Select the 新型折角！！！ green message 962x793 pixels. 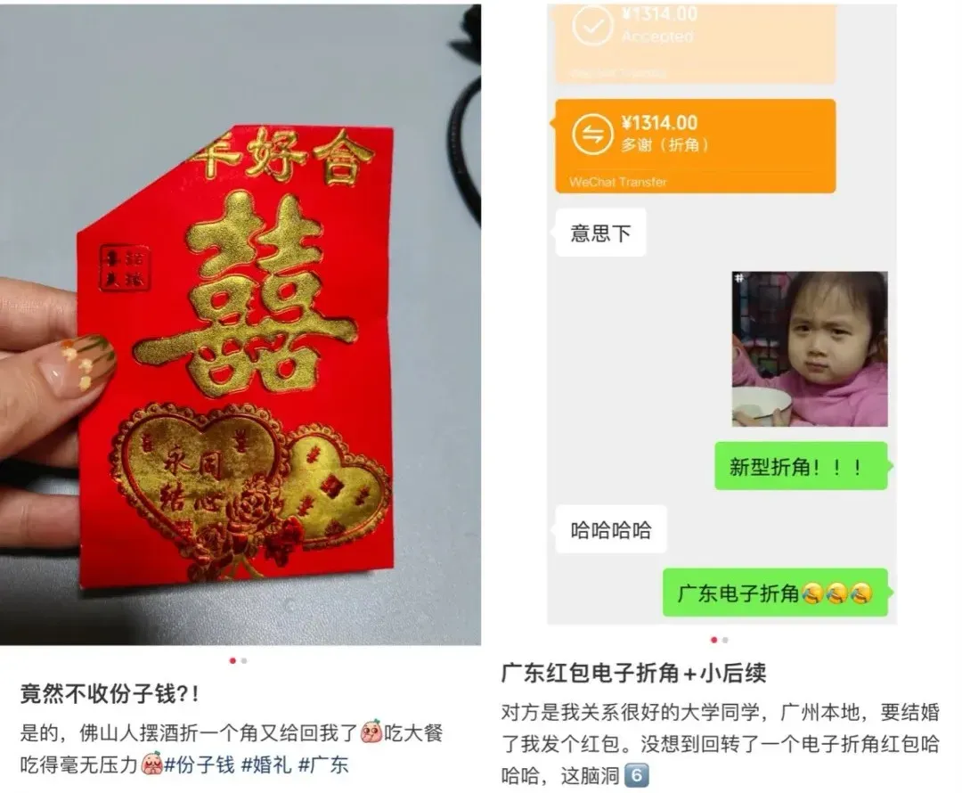[801, 467]
